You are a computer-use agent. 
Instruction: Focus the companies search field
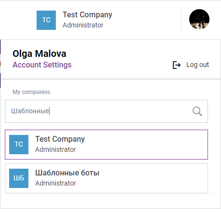[106, 111]
